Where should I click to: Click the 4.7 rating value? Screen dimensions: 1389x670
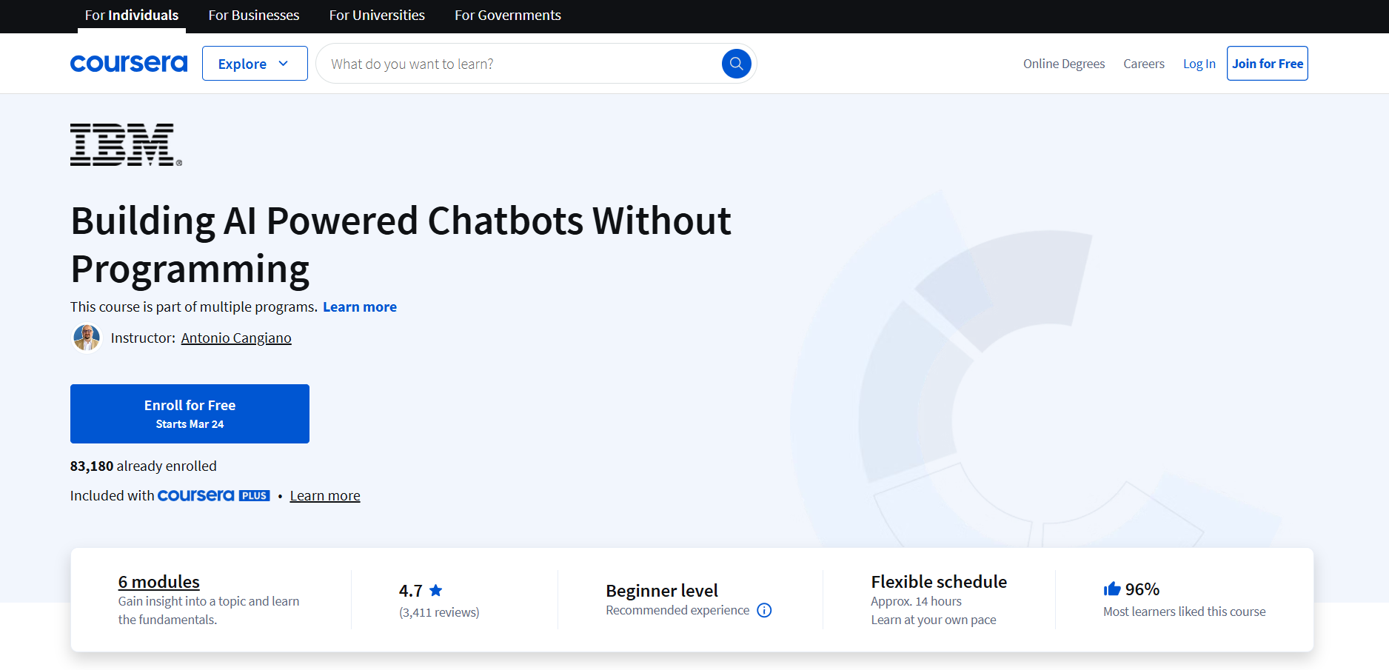[411, 590]
